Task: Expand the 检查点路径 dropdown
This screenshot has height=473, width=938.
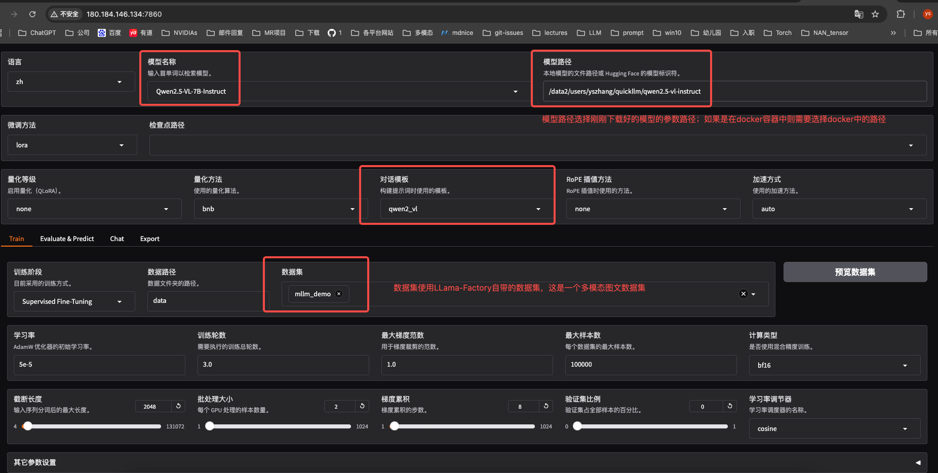Action: 911,145
